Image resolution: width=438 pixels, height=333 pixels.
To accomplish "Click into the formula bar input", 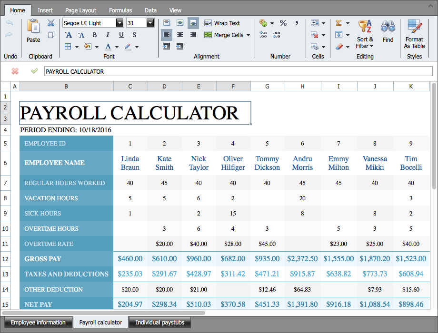I will coord(238,71).
